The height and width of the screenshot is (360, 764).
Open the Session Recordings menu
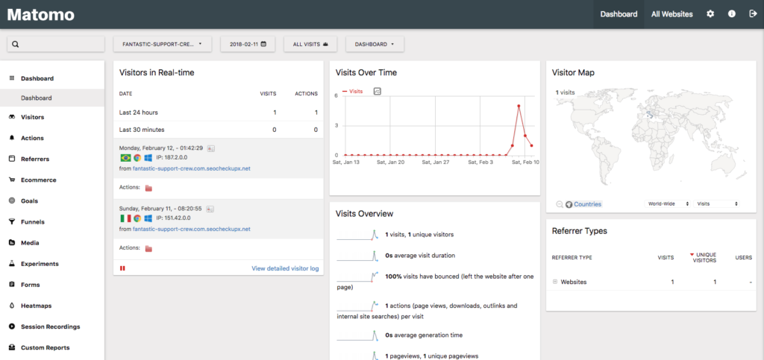coord(52,326)
